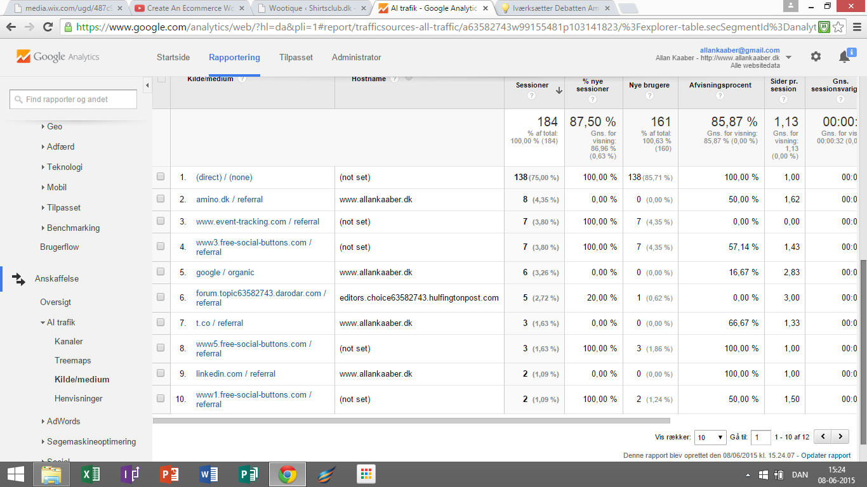Check the www.event-tracking.com row checkbox
The width and height of the screenshot is (867, 487).
click(x=161, y=221)
